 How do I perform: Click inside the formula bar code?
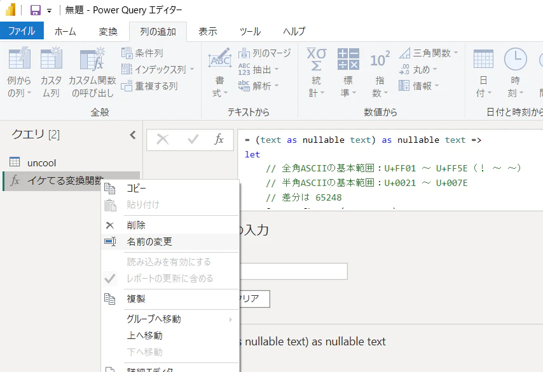[390, 170]
